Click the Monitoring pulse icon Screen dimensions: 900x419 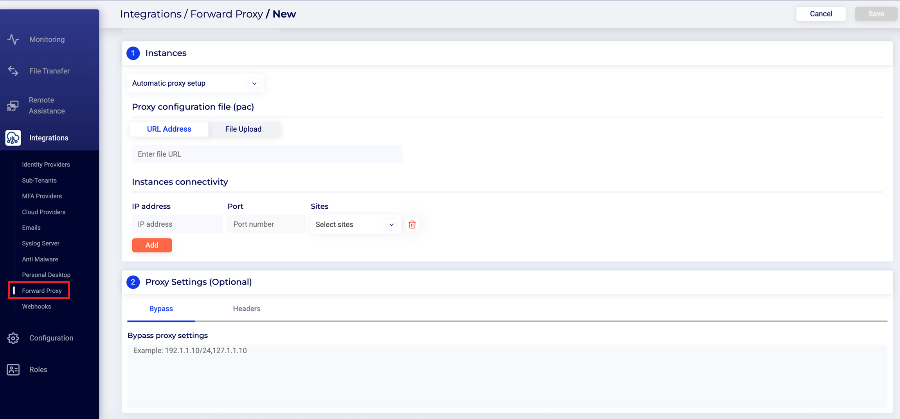13,39
